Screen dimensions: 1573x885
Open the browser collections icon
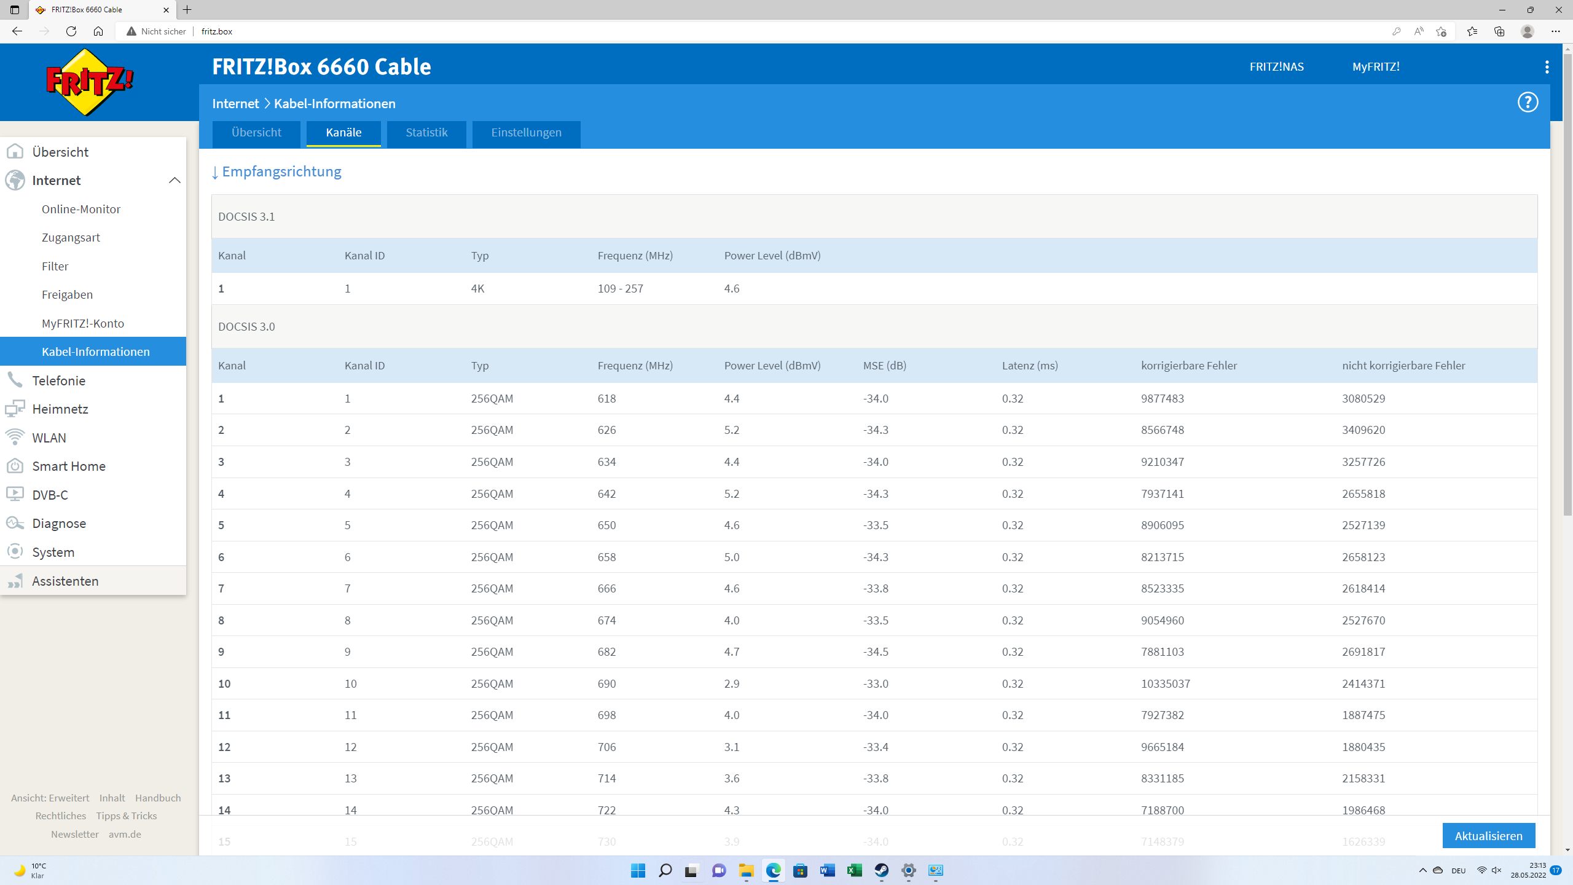click(x=1499, y=31)
